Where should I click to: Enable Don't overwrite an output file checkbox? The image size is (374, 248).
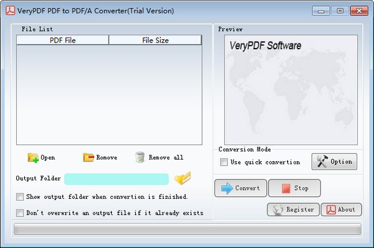pyautogui.click(x=20, y=212)
